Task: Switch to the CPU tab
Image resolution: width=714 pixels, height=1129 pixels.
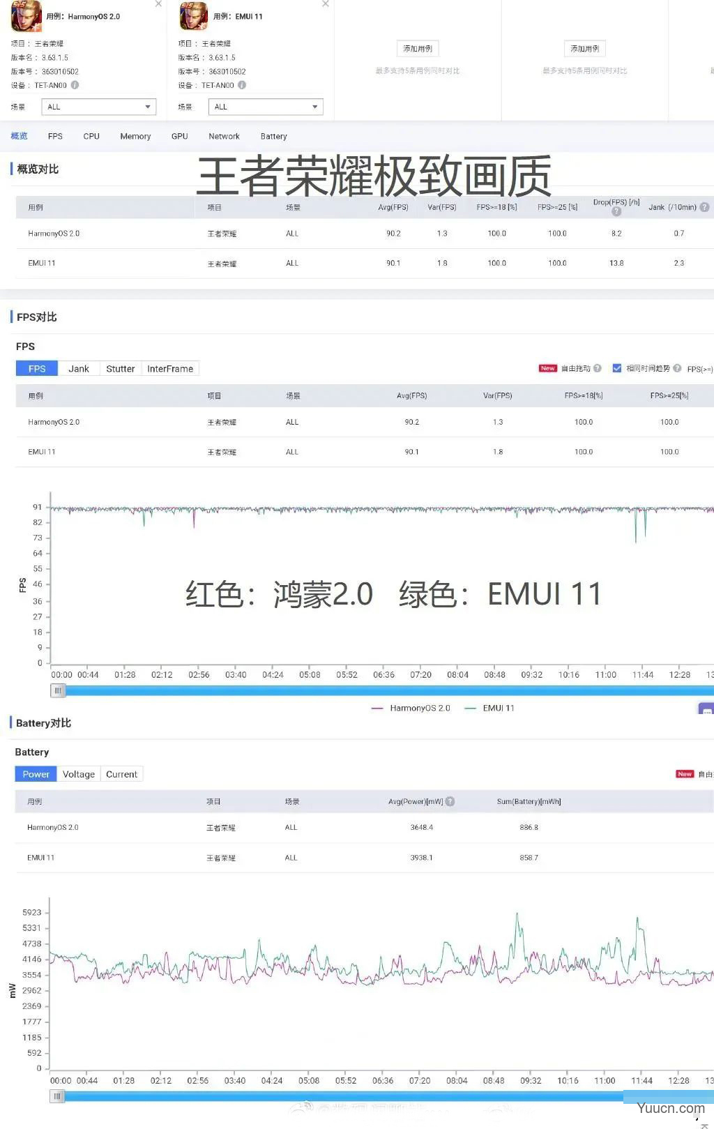Action: pos(91,136)
